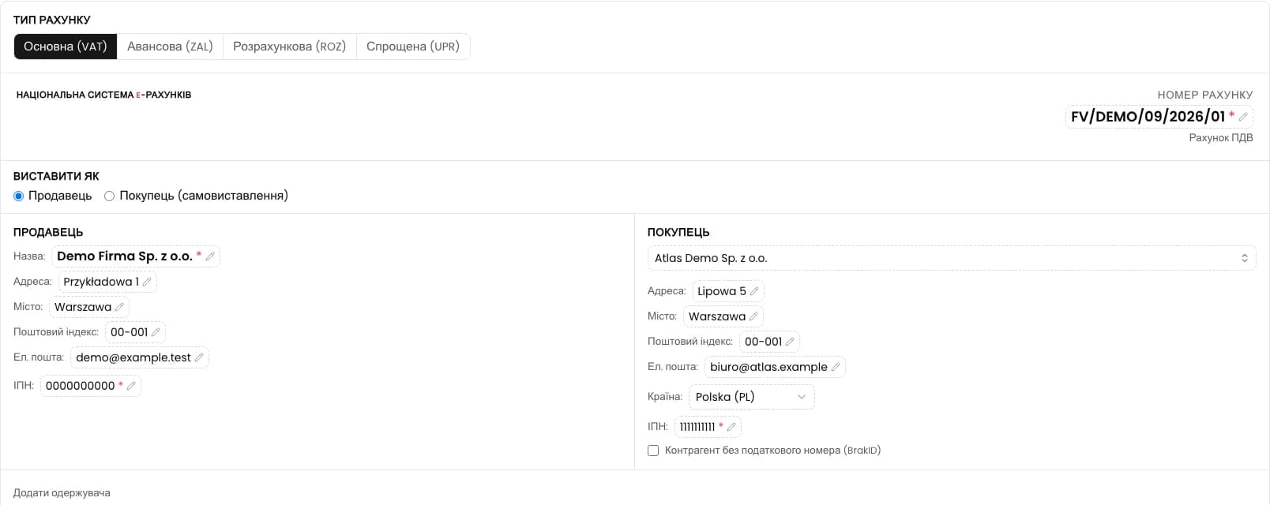The height and width of the screenshot is (505, 1270).
Task: Edit seller email demo@example.test pencil icon
Action: tap(199, 357)
